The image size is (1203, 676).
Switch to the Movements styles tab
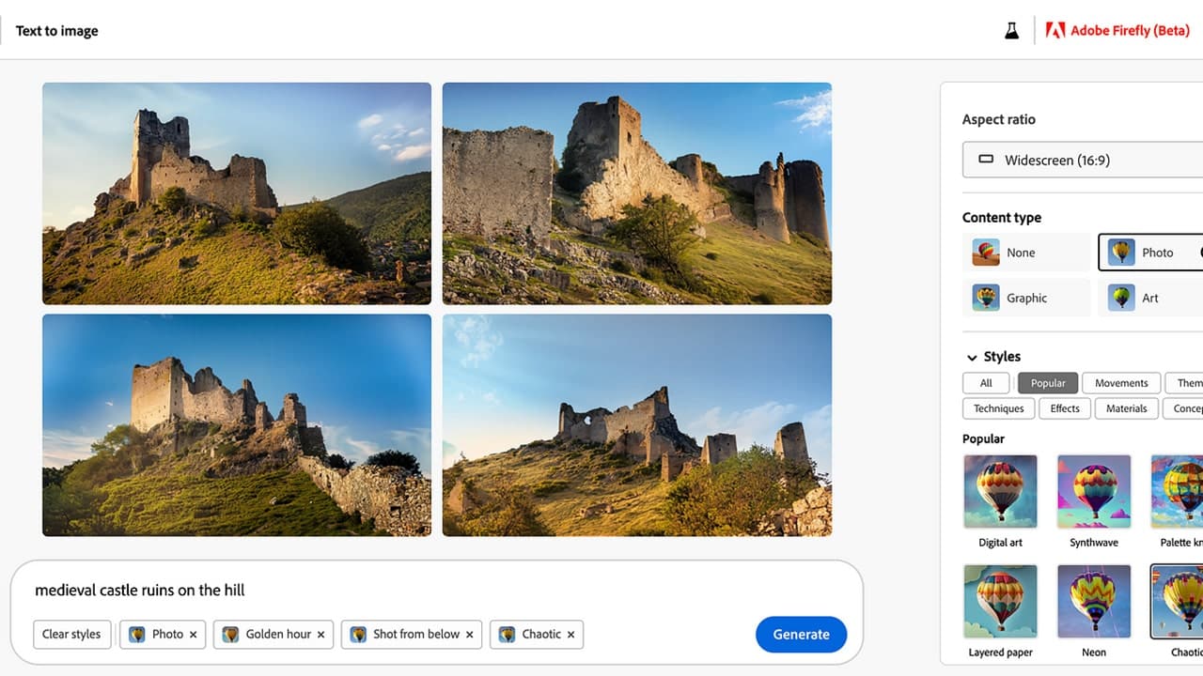pos(1120,383)
